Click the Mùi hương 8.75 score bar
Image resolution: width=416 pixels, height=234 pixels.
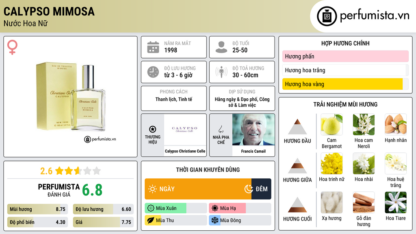[x=37, y=209]
